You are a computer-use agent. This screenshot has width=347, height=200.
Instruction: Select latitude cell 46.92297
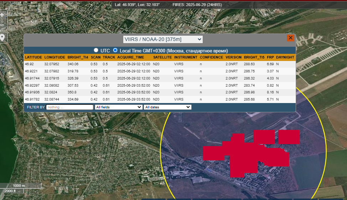pyautogui.click(x=32, y=85)
